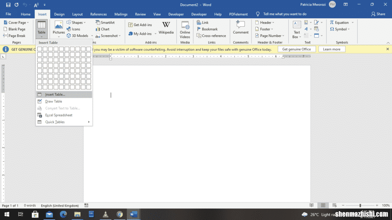
Task: Insert a Cross-reference
Action: (x=211, y=36)
